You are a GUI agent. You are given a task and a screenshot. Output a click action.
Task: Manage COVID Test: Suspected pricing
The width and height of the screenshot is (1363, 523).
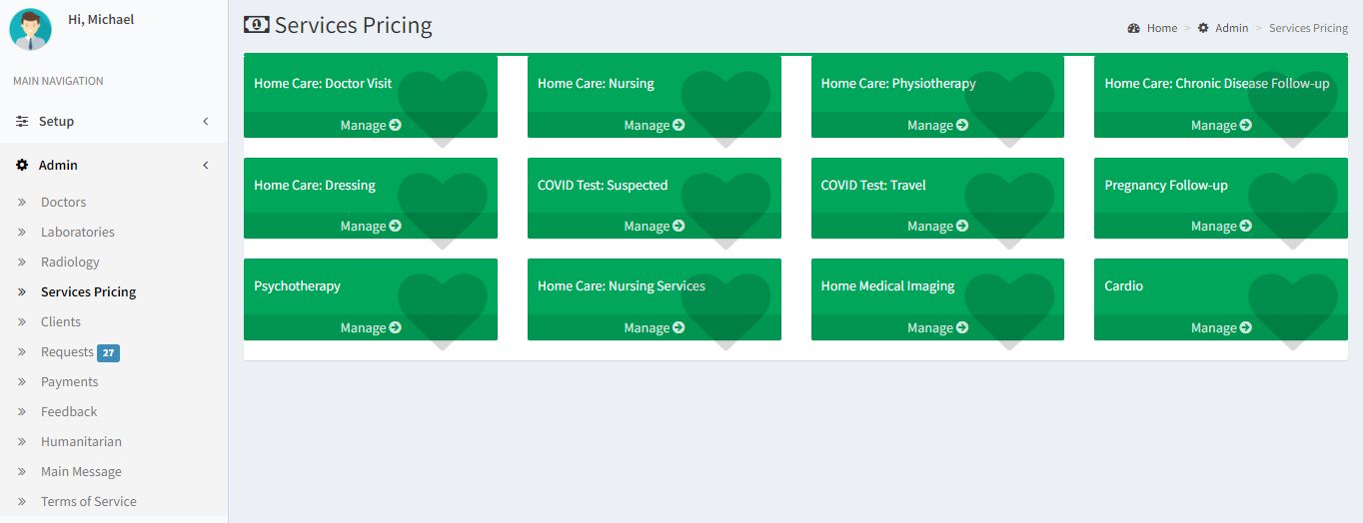click(655, 227)
